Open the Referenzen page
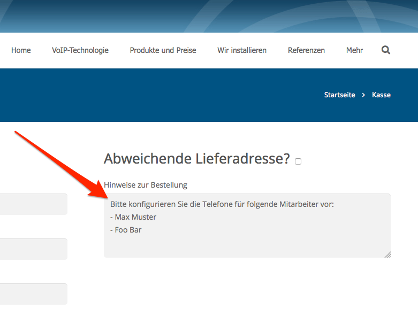 (306, 50)
